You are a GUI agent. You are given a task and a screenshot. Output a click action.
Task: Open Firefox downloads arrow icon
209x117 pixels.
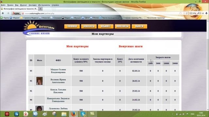(206, 13)
